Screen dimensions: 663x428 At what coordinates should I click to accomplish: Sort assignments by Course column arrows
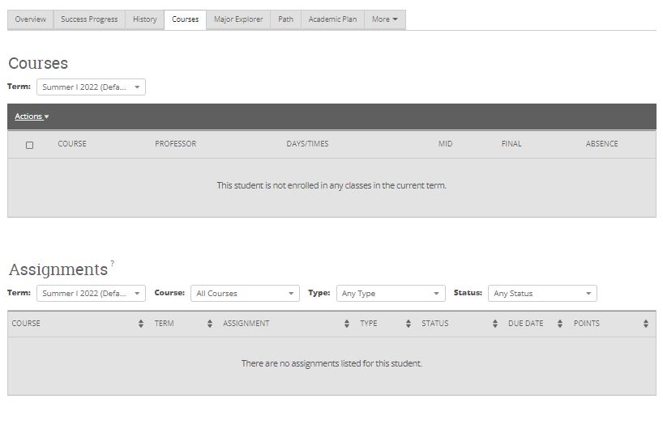142,324
